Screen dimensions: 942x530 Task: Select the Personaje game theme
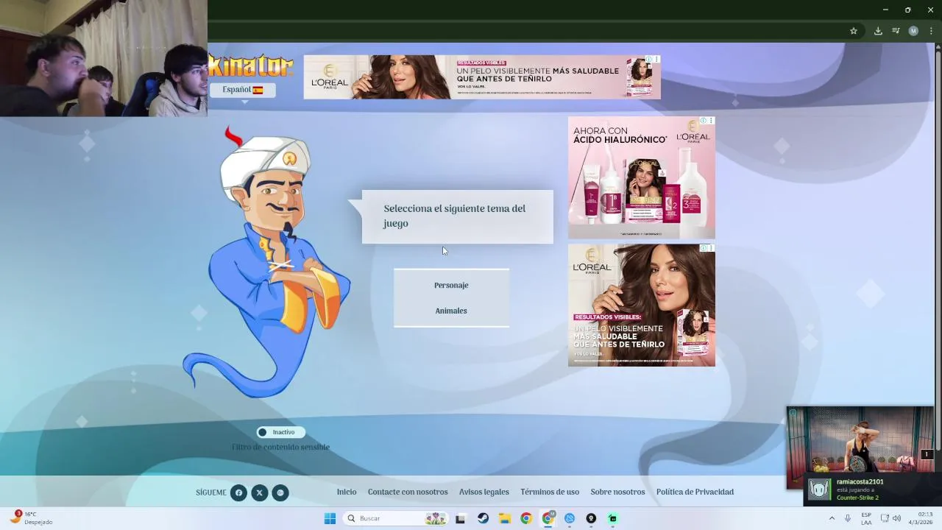451,285
